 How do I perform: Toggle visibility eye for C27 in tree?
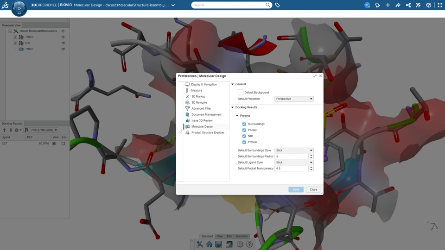coord(64,43)
